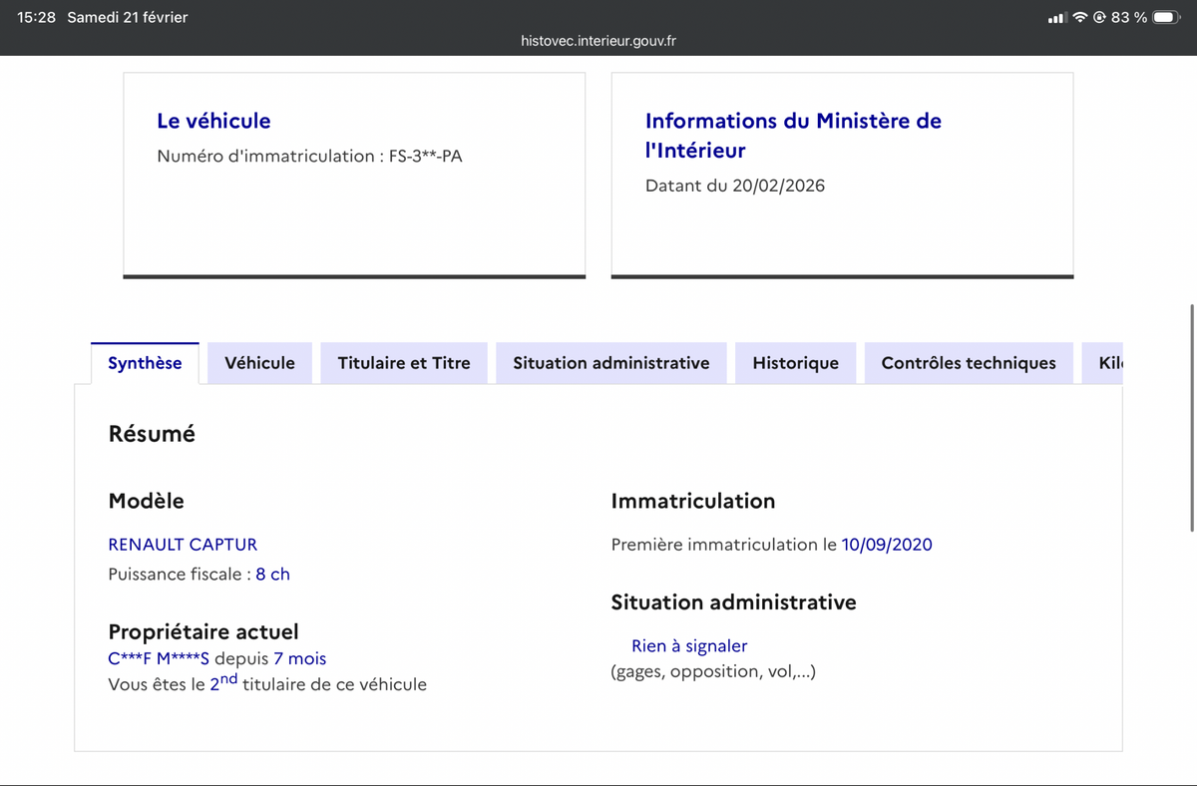
Task: Tap the cellular signal bars icon
Action: 1058,18
